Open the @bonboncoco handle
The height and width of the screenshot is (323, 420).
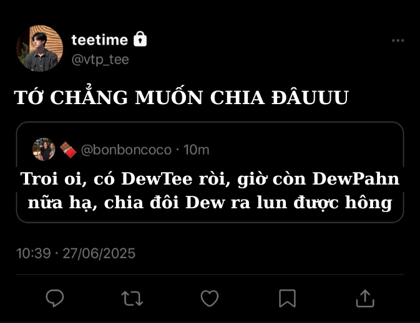point(126,150)
